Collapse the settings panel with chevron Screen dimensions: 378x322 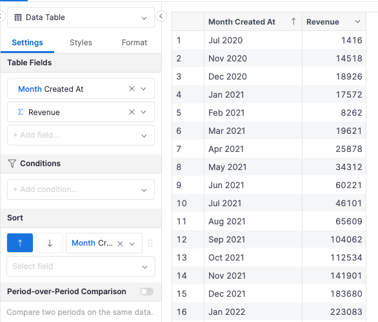click(x=161, y=16)
